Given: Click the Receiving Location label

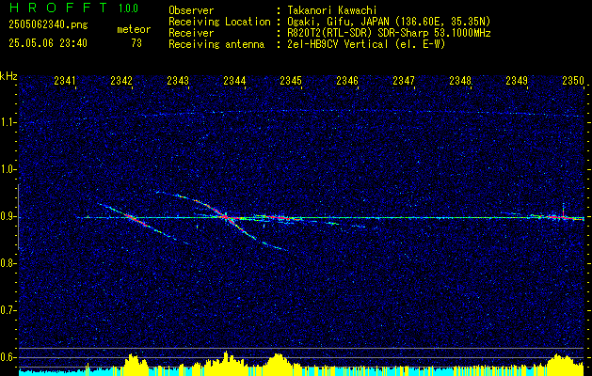Looking at the screenshot, I should [219, 22].
